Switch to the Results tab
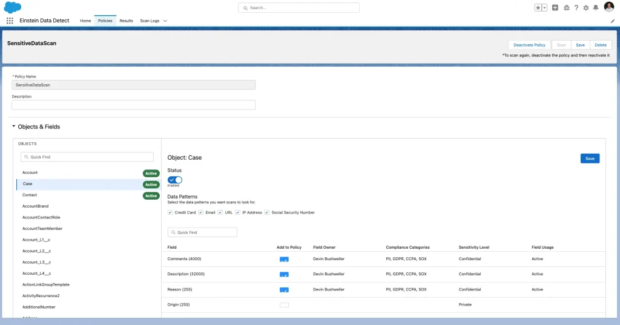 pyautogui.click(x=126, y=21)
